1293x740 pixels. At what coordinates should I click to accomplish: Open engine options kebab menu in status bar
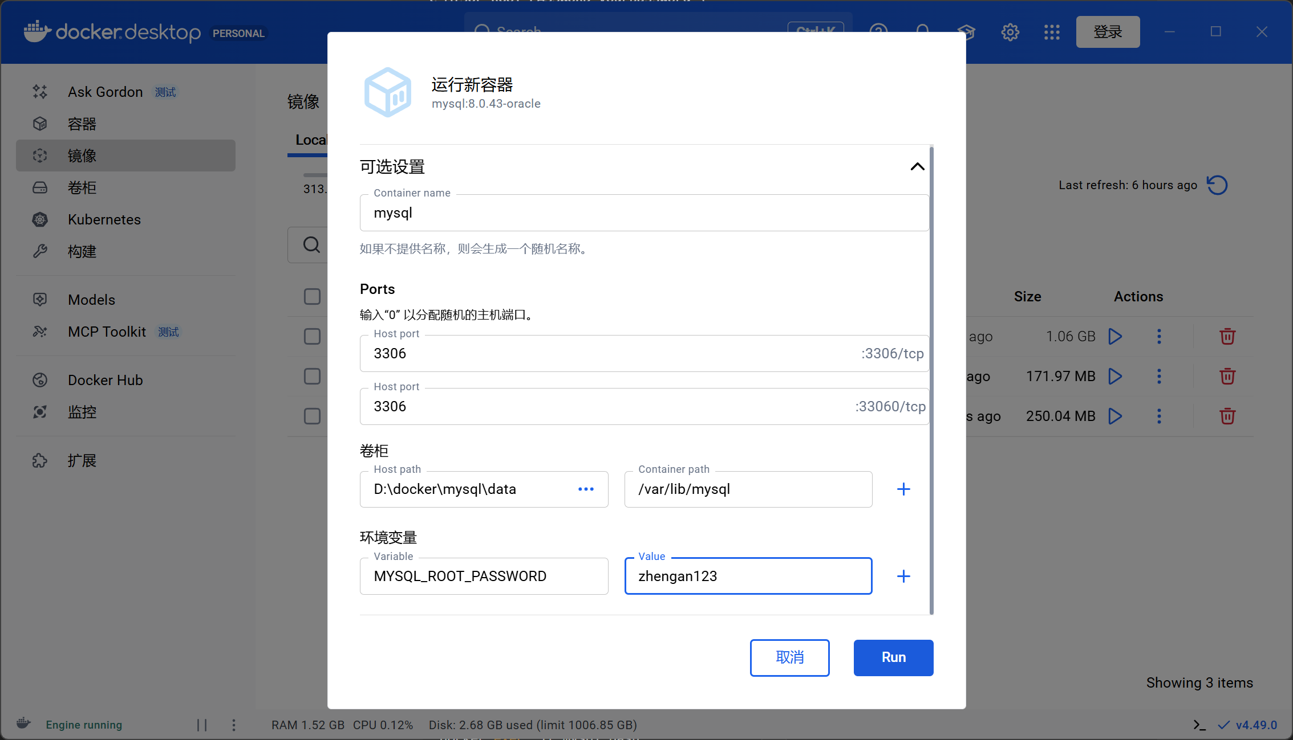pos(234,725)
